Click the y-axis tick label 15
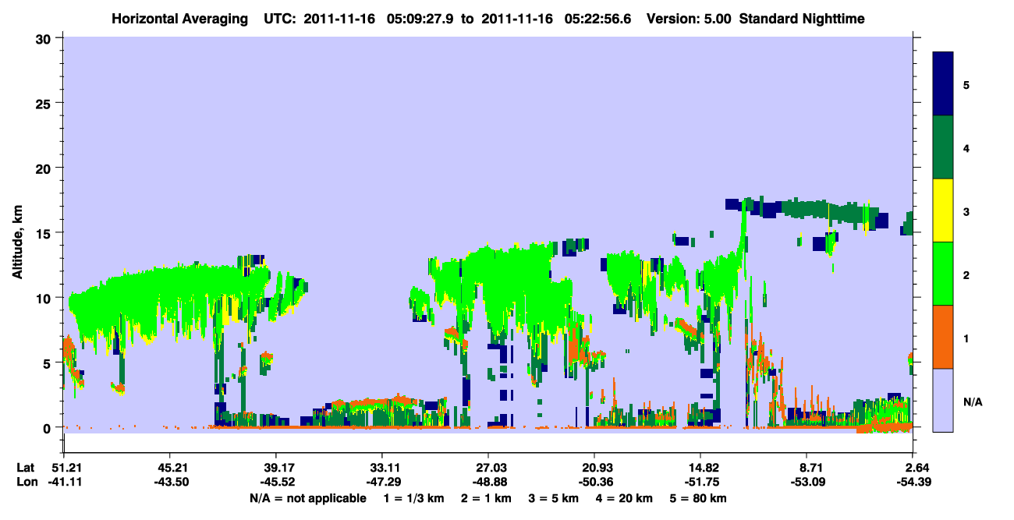 (45, 233)
